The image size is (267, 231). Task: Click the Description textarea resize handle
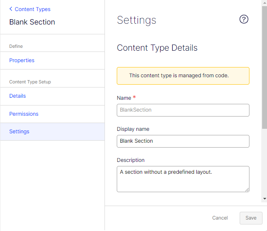(247, 190)
